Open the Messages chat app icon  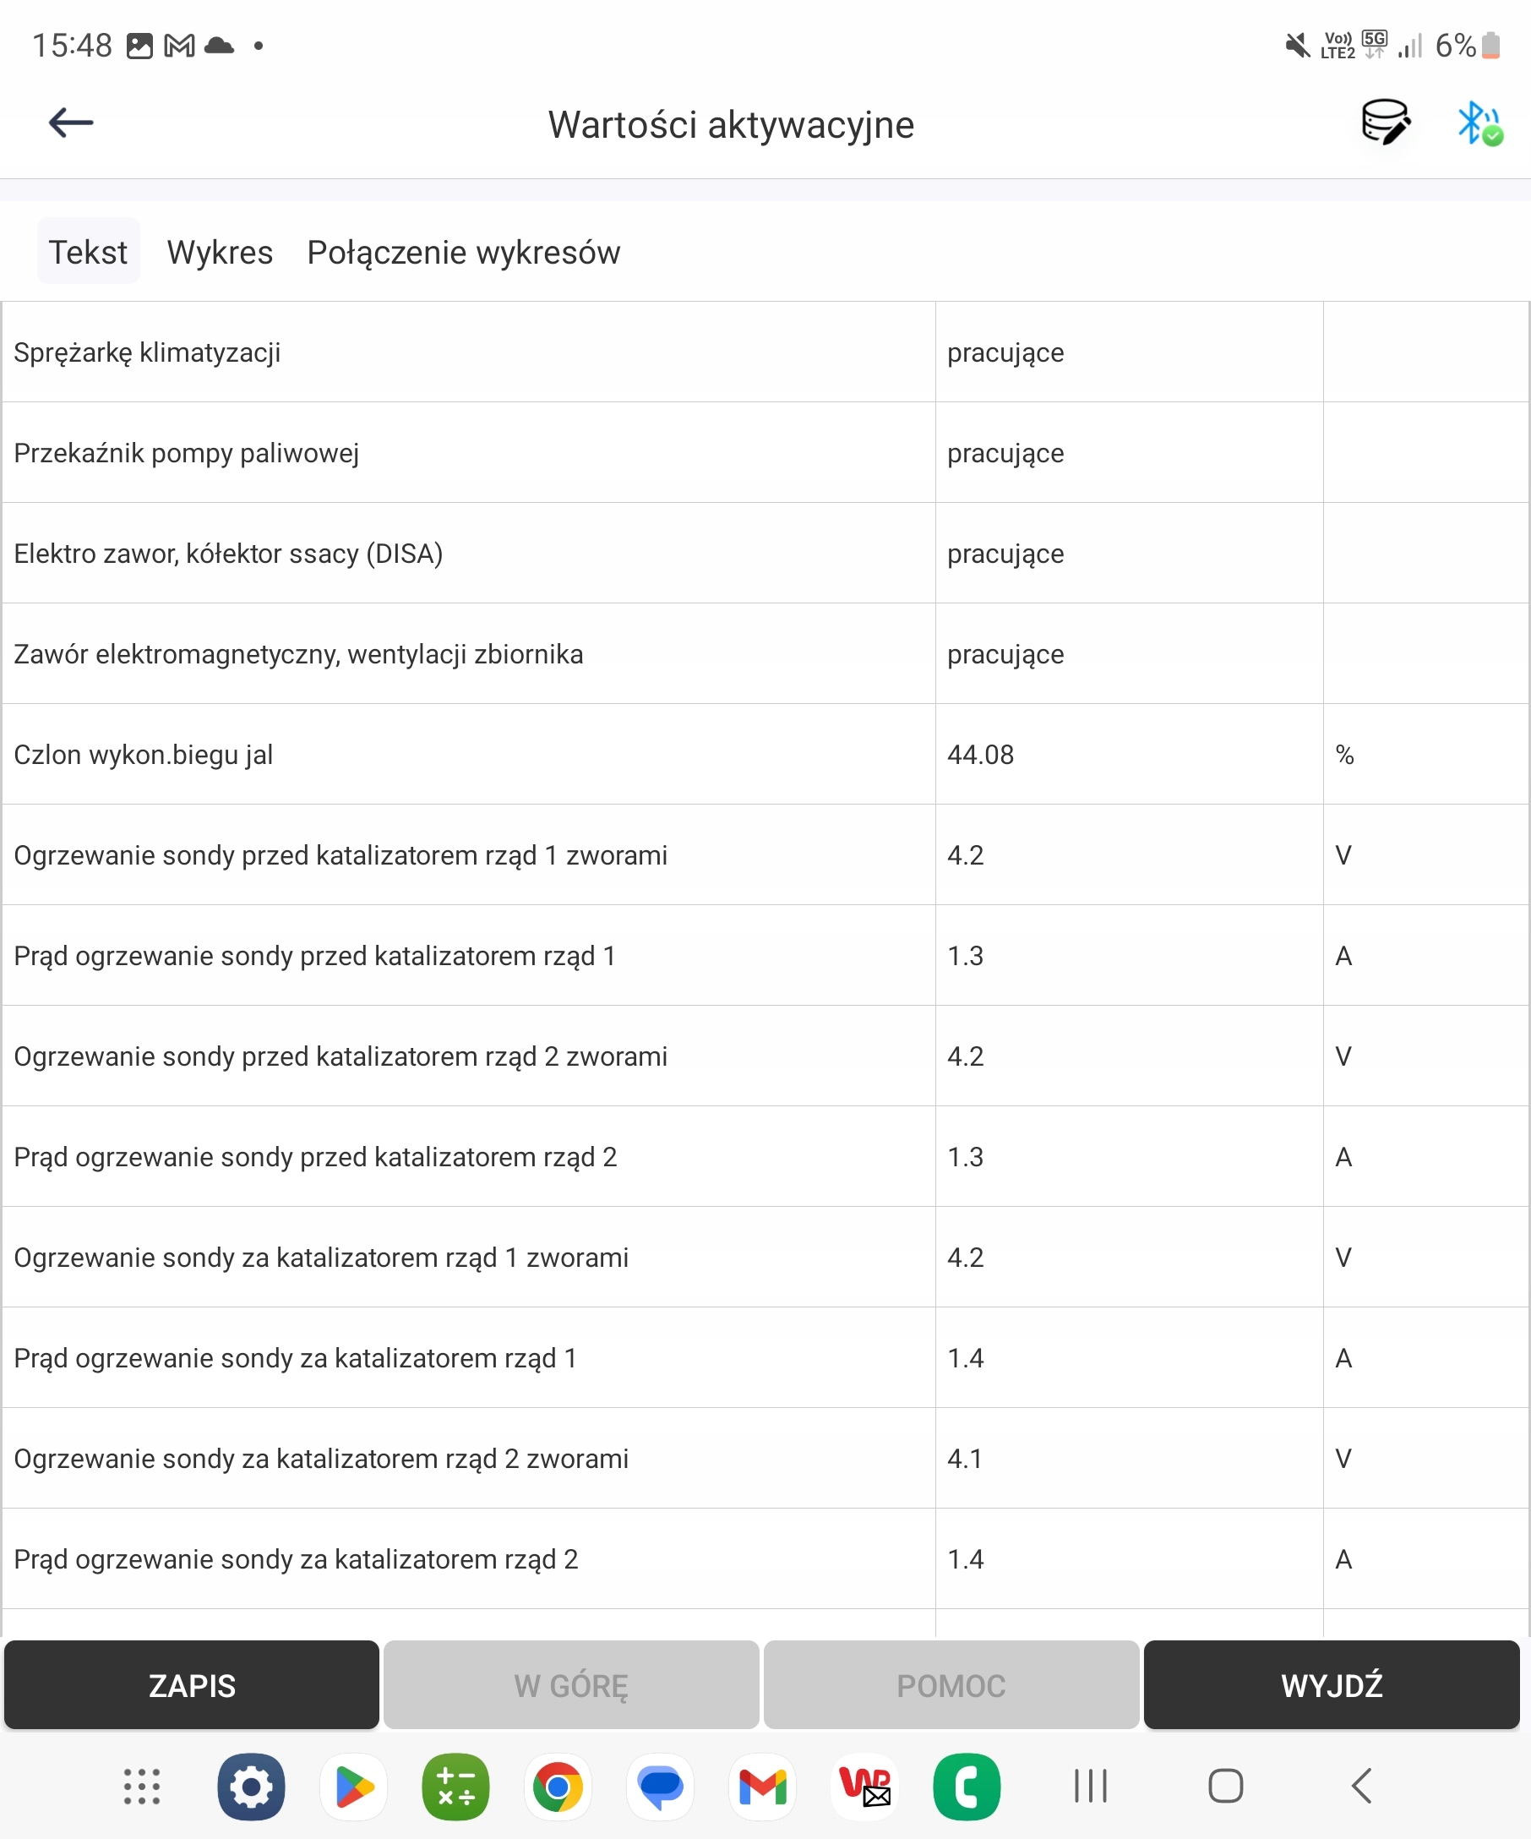click(x=660, y=1787)
